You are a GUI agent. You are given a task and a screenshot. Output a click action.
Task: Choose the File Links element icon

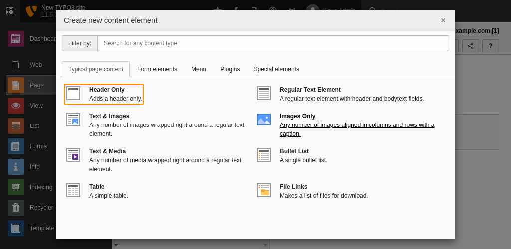coord(264,190)
